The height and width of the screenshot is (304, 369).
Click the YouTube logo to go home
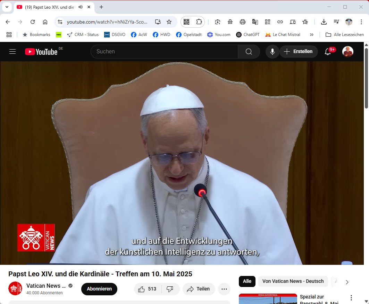tap(41, 51)
